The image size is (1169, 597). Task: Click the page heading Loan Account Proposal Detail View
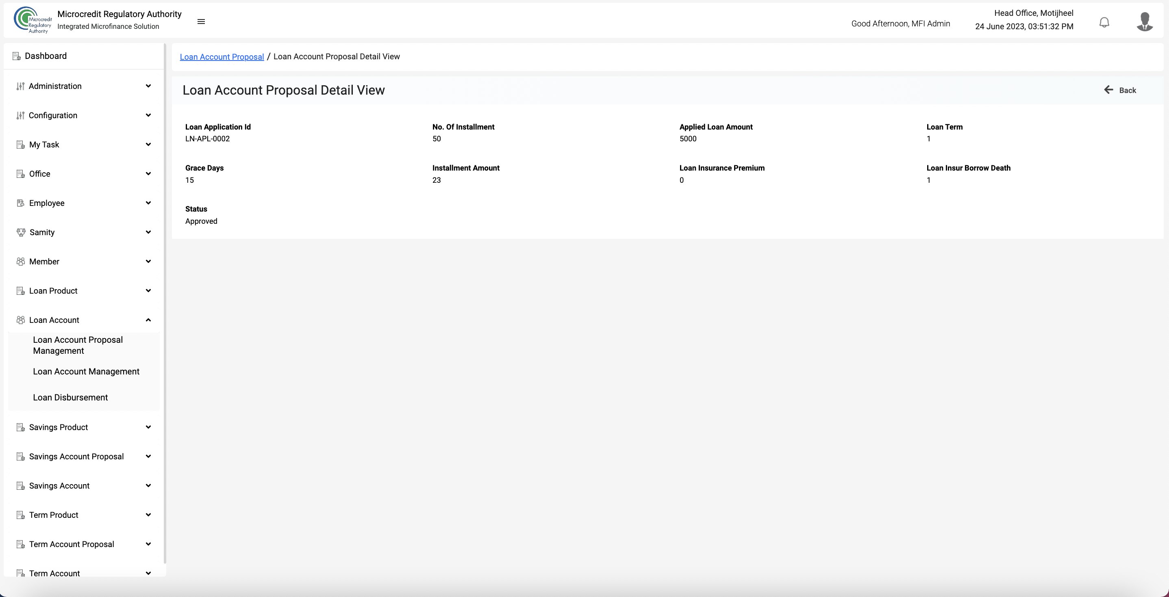tap(284, 90)
